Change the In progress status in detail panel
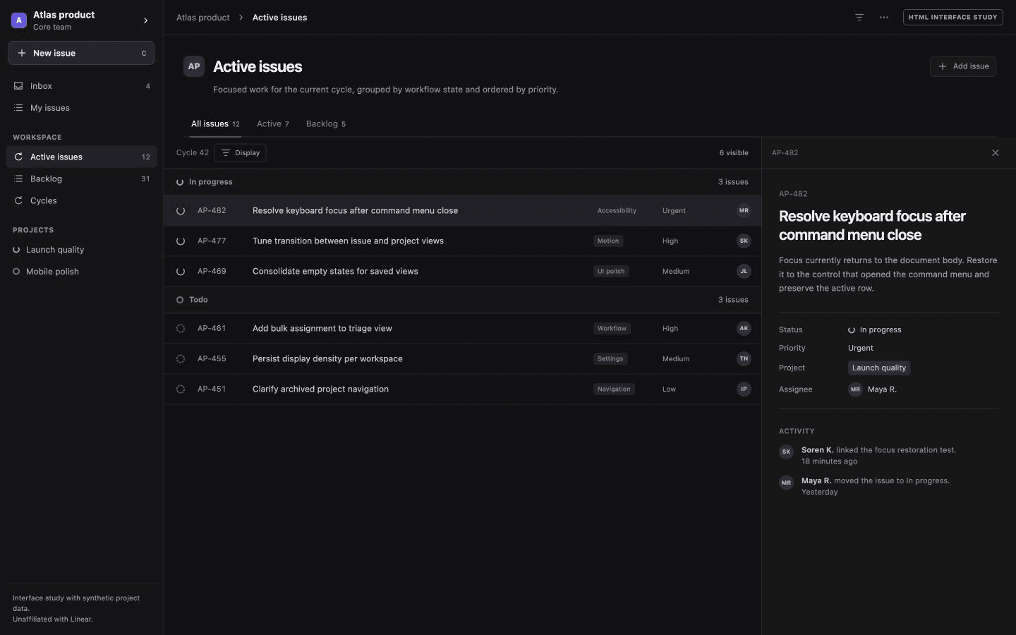1016x635 pixels. click(875, 330)
